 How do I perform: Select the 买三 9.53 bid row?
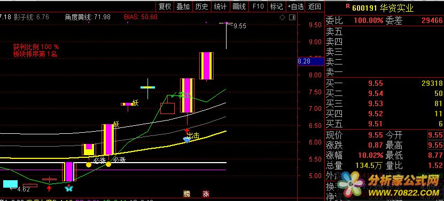coord(384,103)
